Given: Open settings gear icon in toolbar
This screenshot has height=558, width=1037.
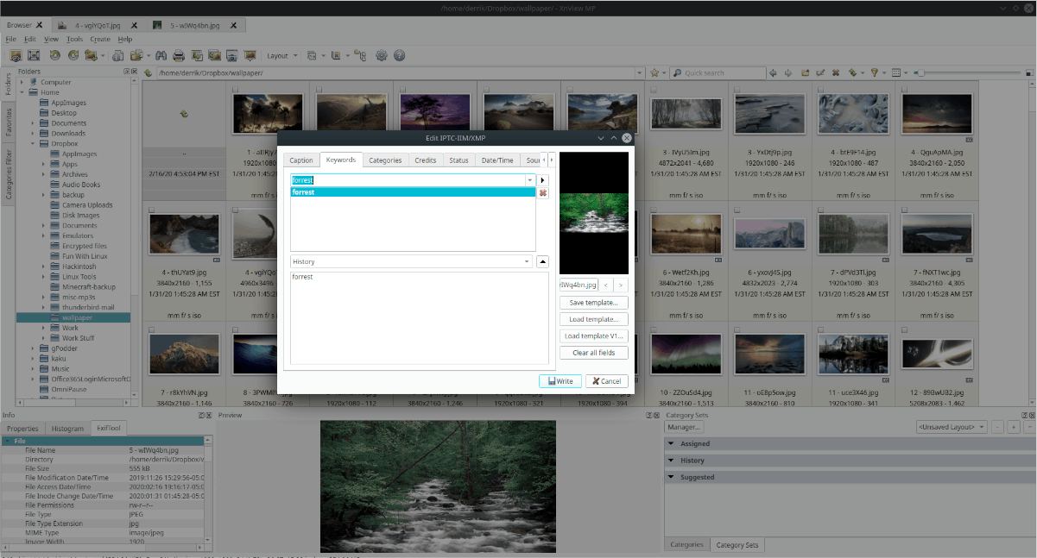Looking at the screenshot, I should (382, 55).
